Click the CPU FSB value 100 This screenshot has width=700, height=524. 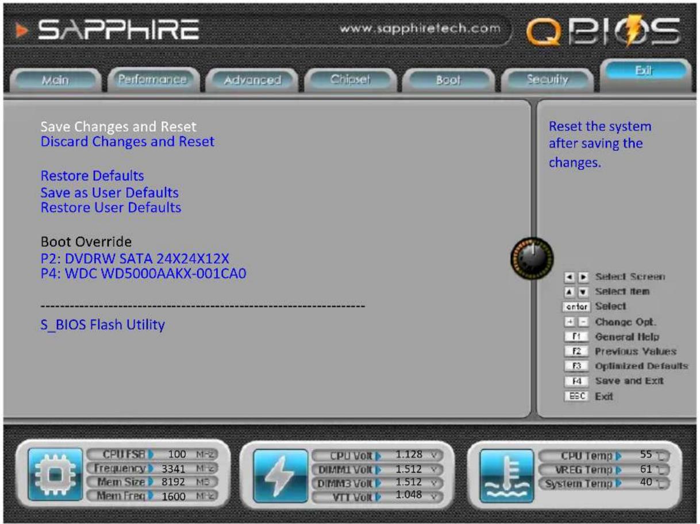click(x=177, y=455)
